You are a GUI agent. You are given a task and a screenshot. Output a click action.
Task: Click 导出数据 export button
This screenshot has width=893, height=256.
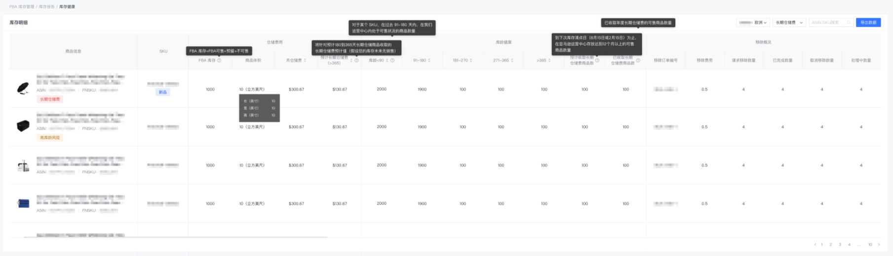(x=868, y=23)
